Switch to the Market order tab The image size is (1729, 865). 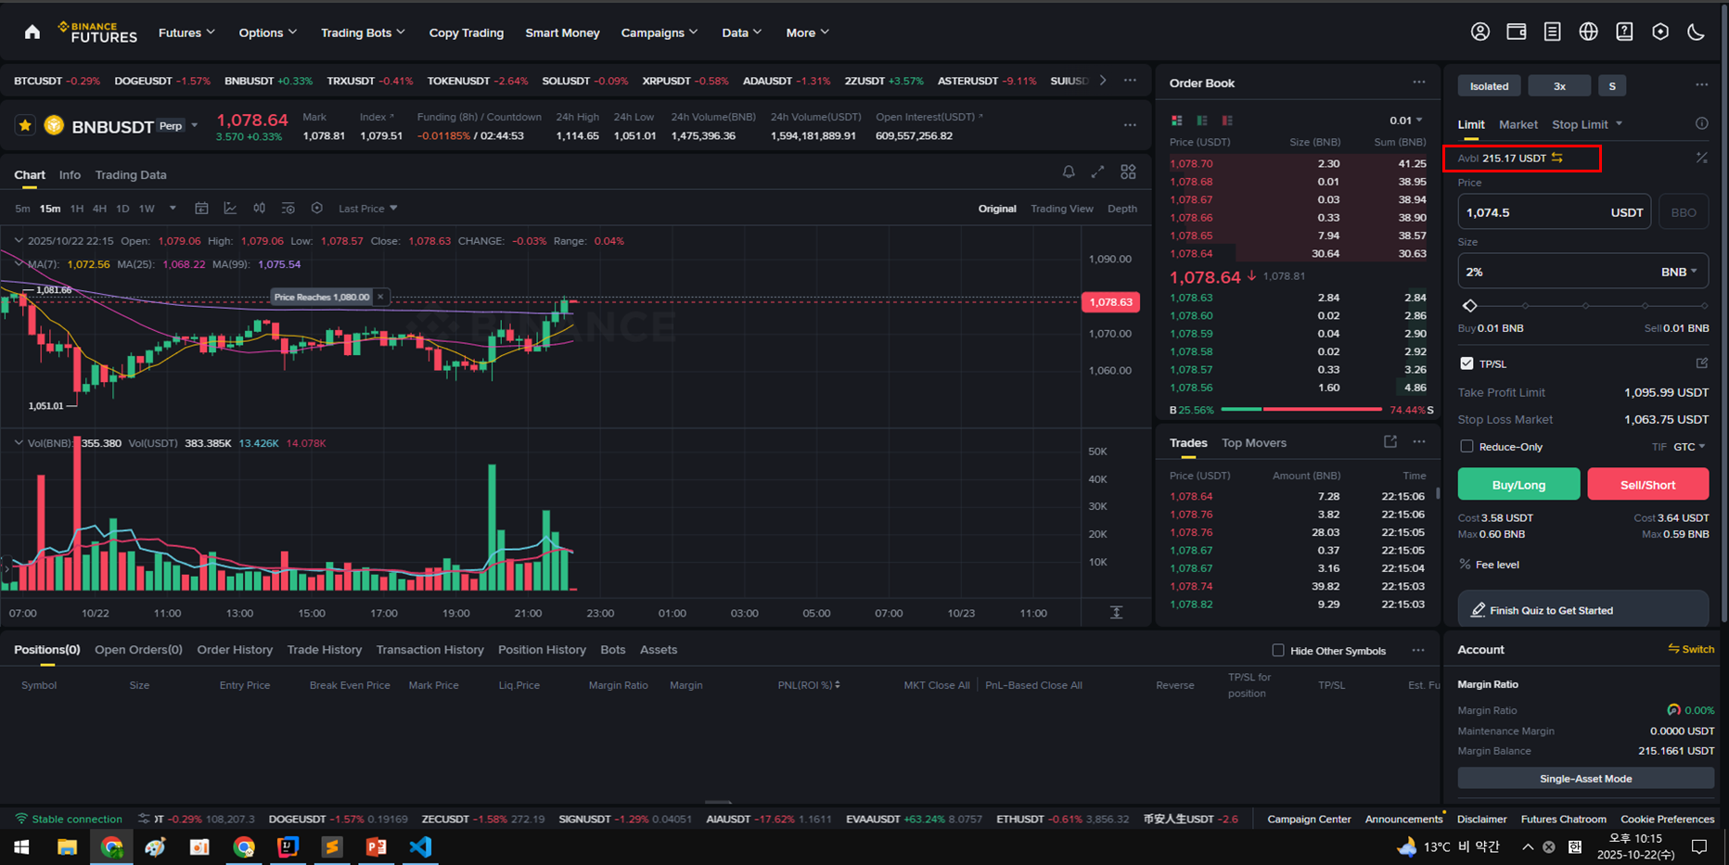point(1518,124)
